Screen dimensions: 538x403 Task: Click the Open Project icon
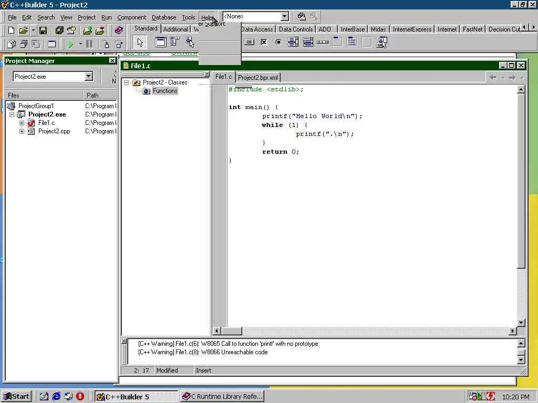71,30
